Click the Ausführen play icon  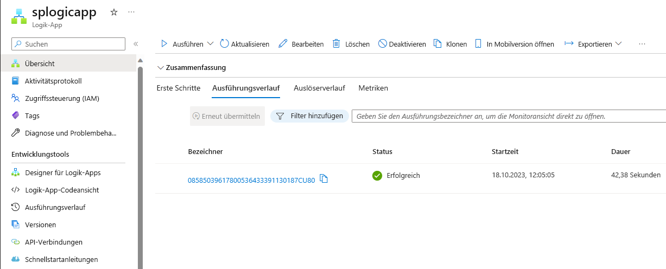tap(164, 44)
